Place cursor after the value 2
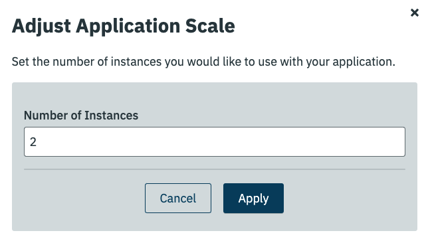The height and width of the screenshot is (243, 430). [37, 142]
